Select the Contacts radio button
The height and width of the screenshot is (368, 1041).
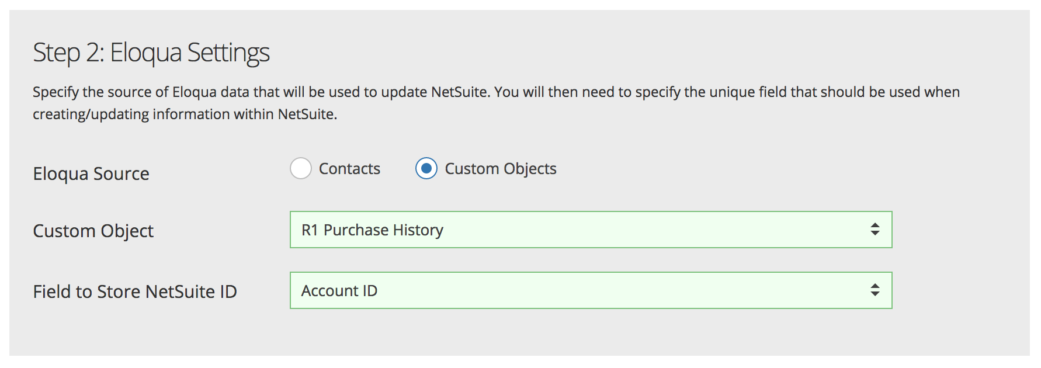tap(301, 169)
